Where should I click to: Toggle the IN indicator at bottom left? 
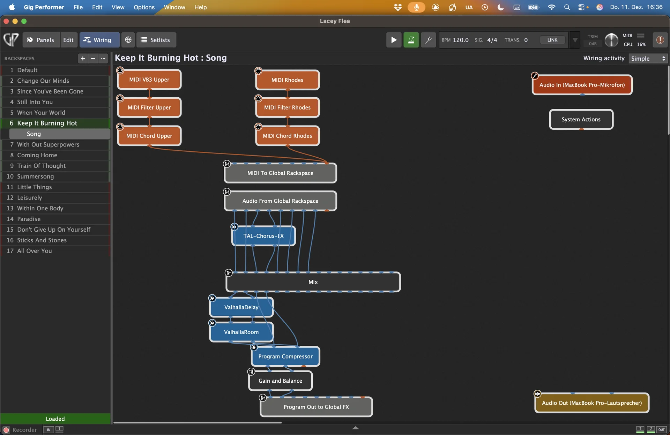coord(49,429)
